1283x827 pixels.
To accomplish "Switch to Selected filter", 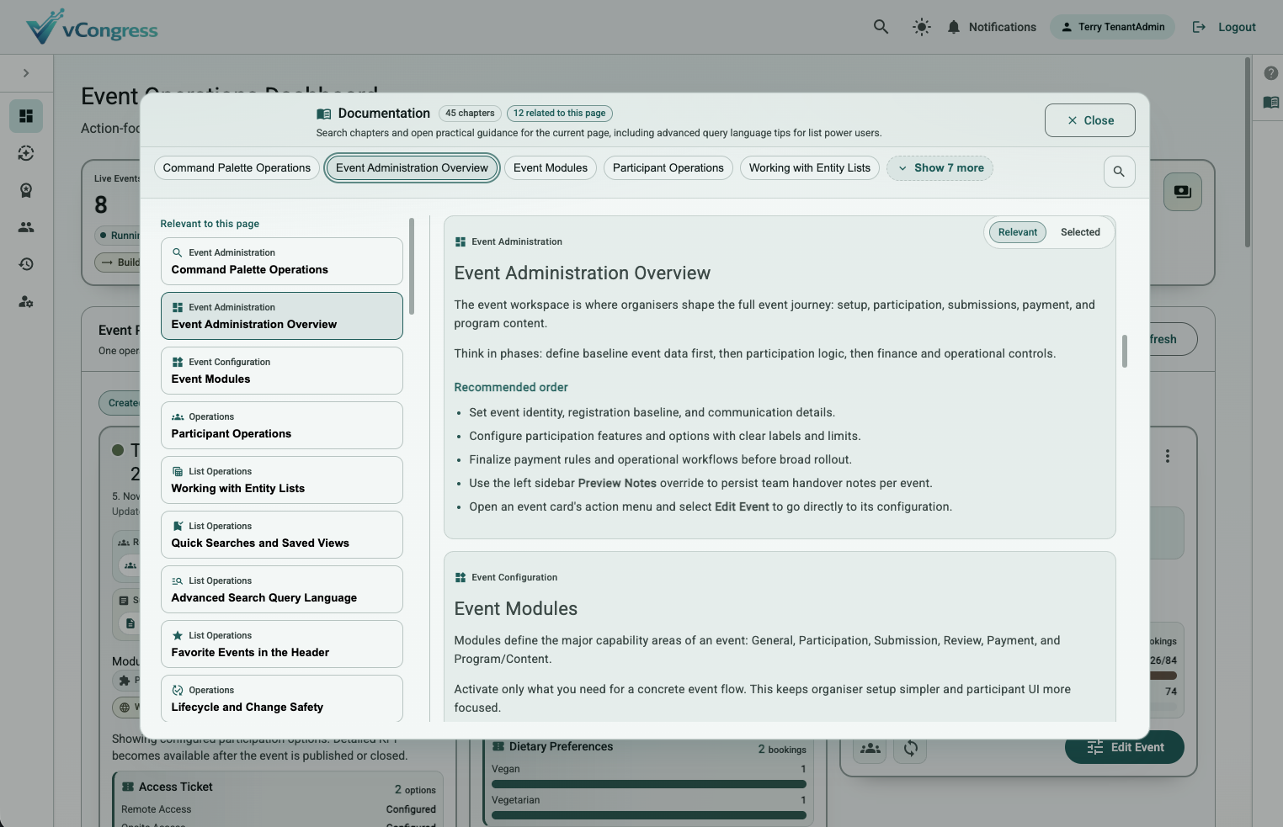I will (x=1080, y=232).
